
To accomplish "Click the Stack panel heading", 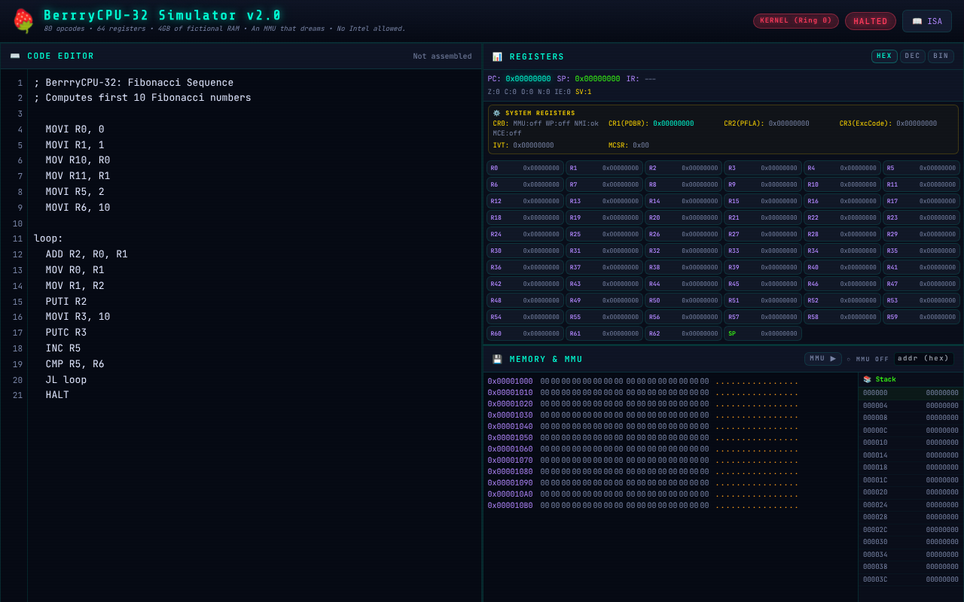I will pos(880,379).
